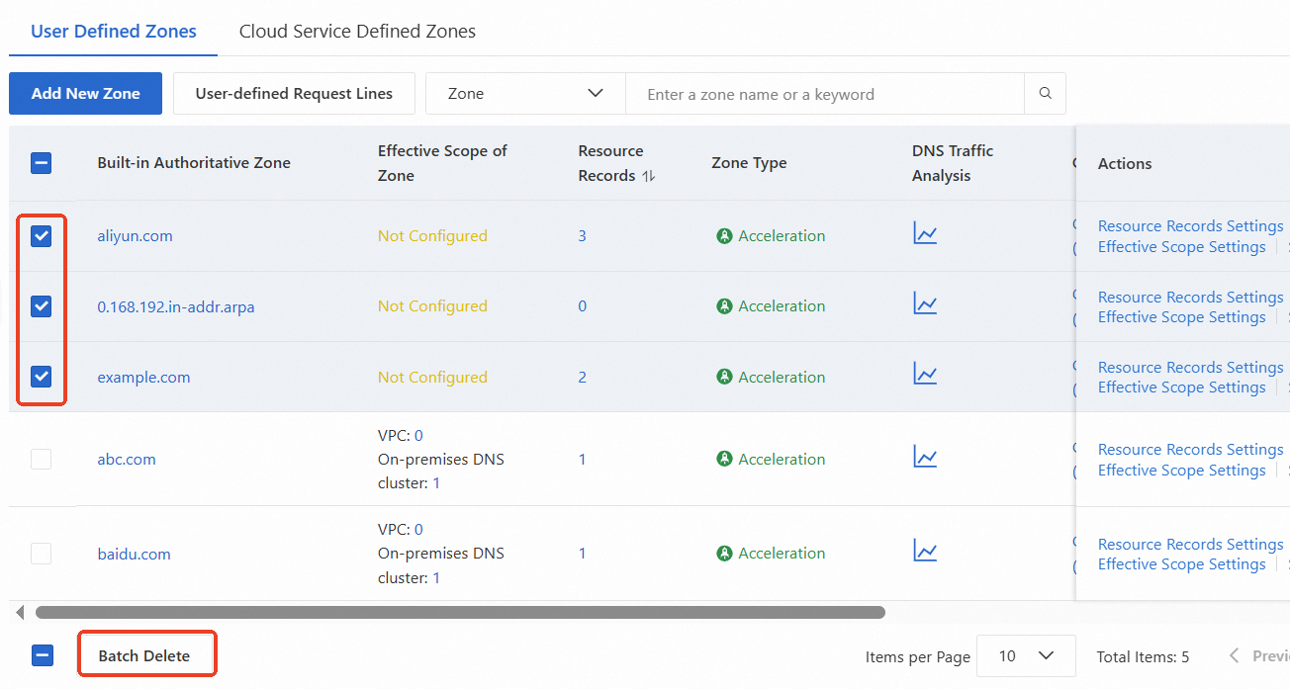This screenshot has width=1290, height=689.
Task: Expand the Items per Page dropdown
Action: [1025, 656]
